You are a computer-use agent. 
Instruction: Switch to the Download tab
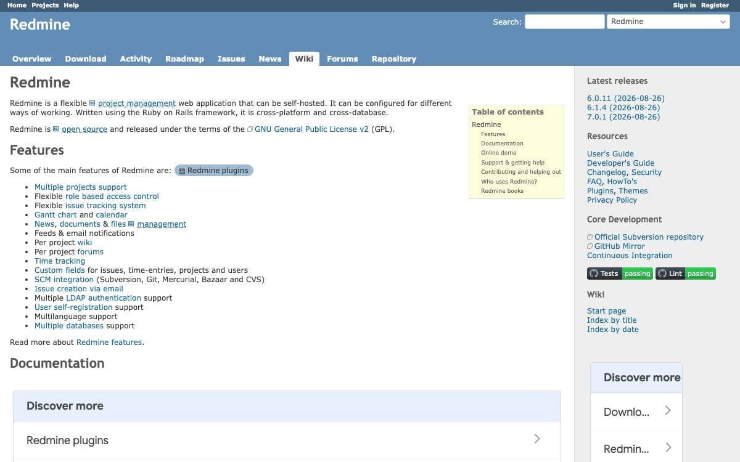(x=86, y=59)
